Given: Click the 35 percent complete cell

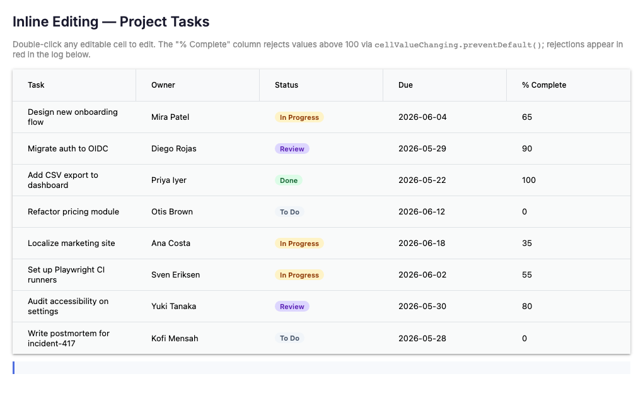Looking at the screenshot, I should pos(569,243).
